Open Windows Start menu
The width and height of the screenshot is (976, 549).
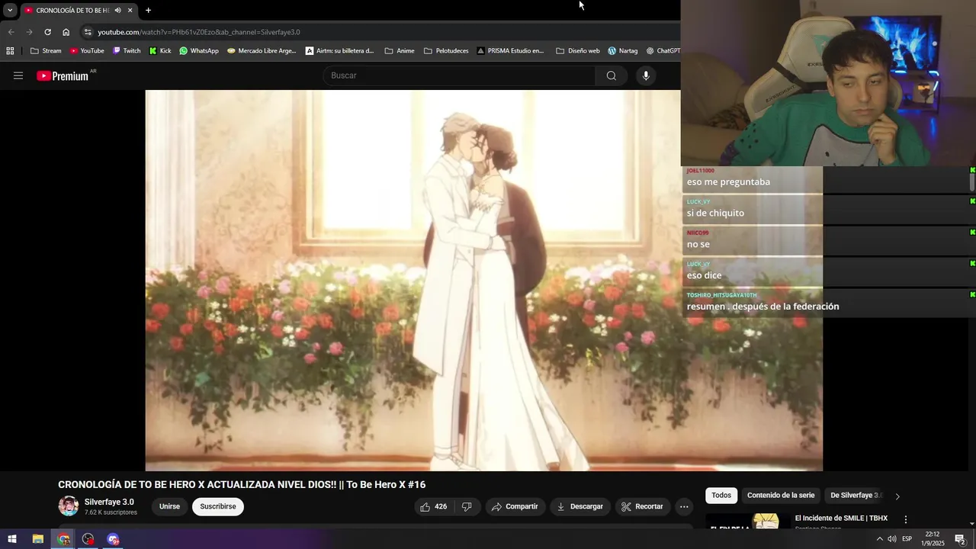click(x=12, y=539)
